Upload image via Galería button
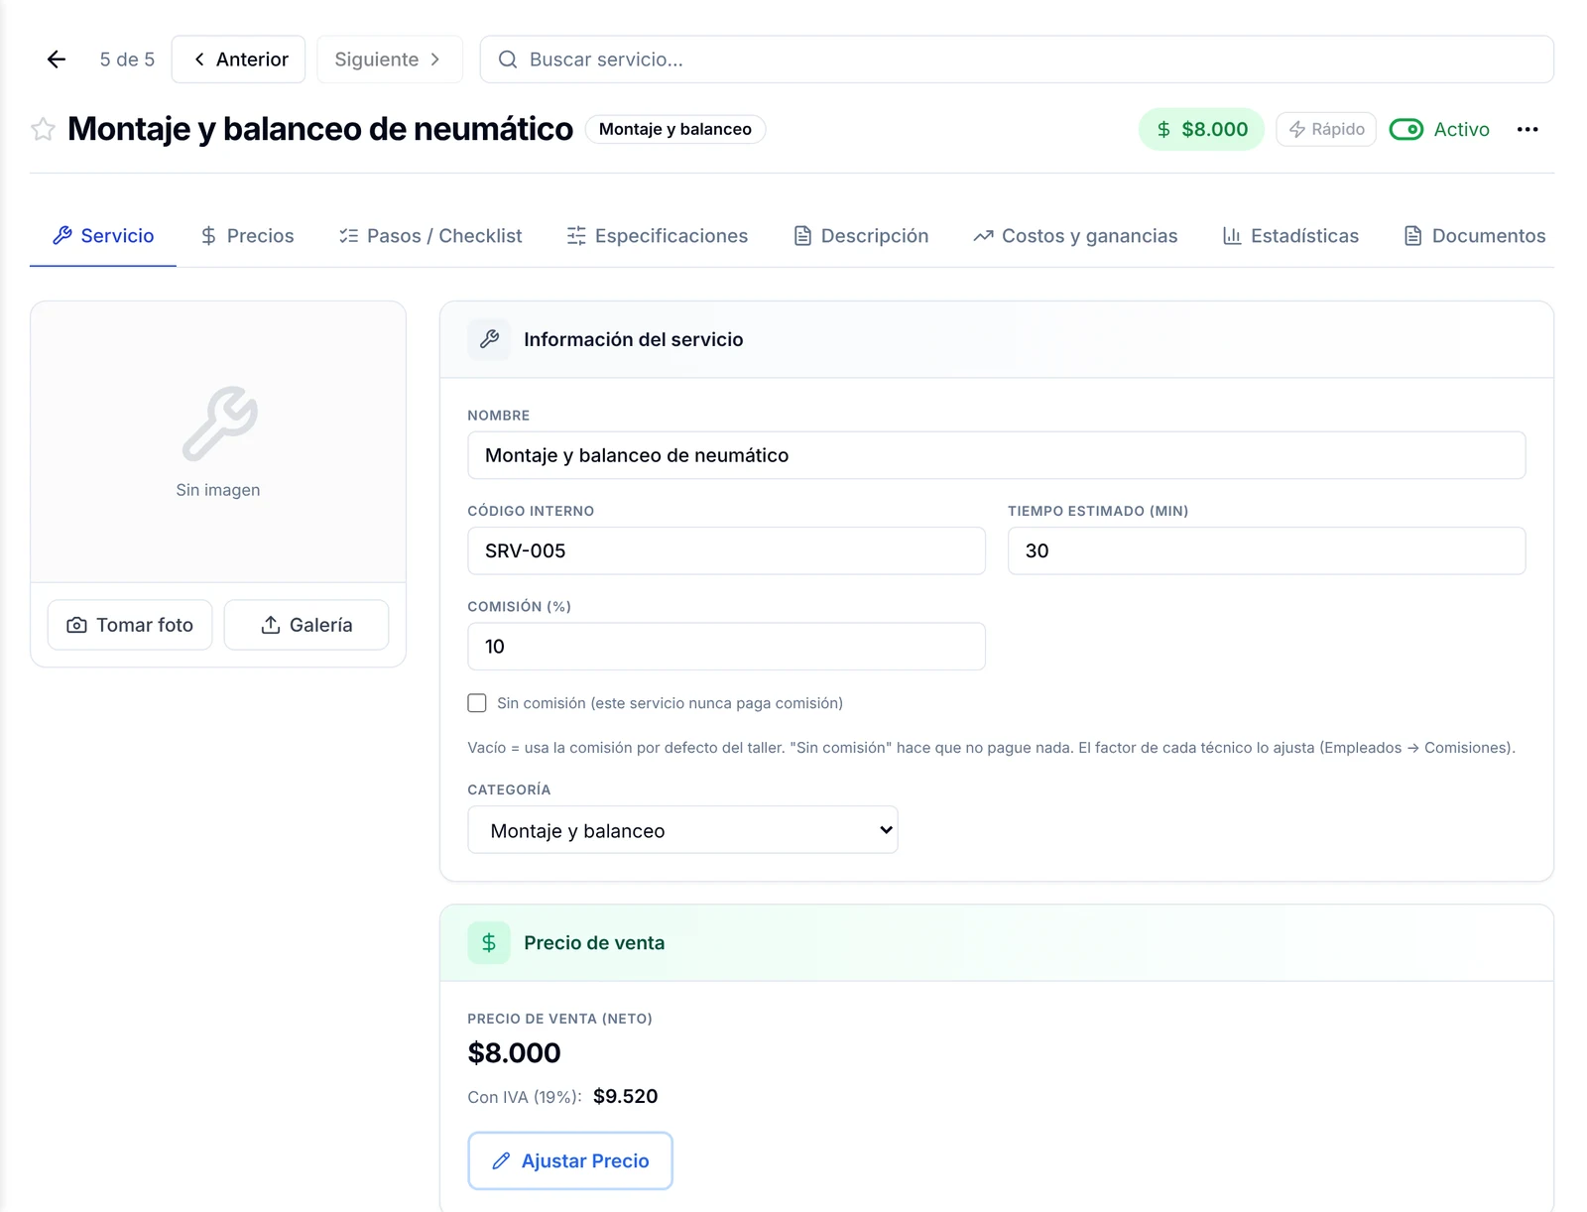 (x=306, y=625)
